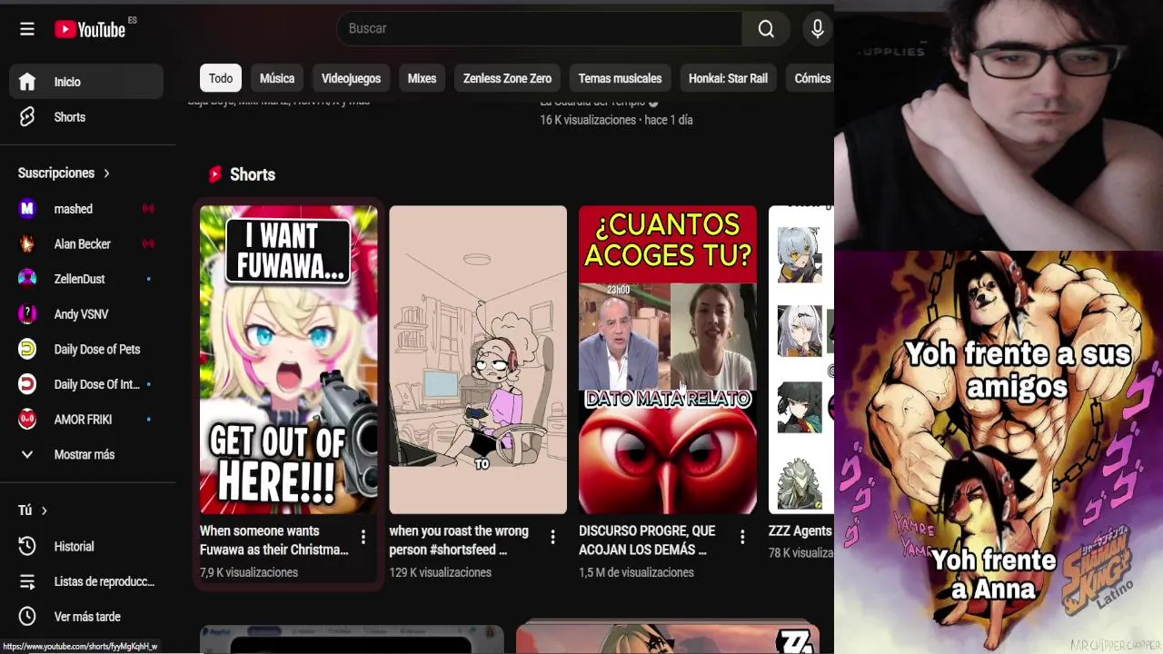
Task: Select the Música filter chip
Action: click(277, 78)
